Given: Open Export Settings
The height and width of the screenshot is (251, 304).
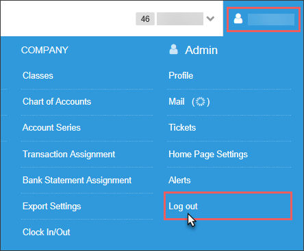Looking at the screenshot, I should tap(52, 207).
